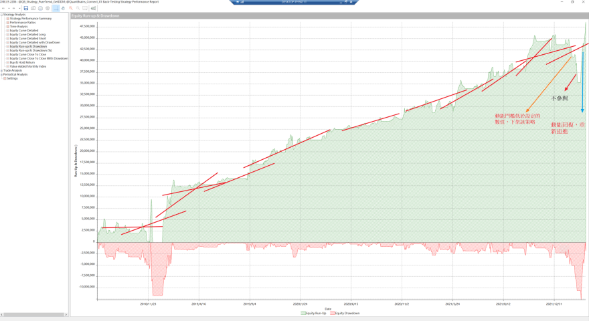
Task: Expand the Periodical Analysis tree node
Action: [x=2, y=74]
